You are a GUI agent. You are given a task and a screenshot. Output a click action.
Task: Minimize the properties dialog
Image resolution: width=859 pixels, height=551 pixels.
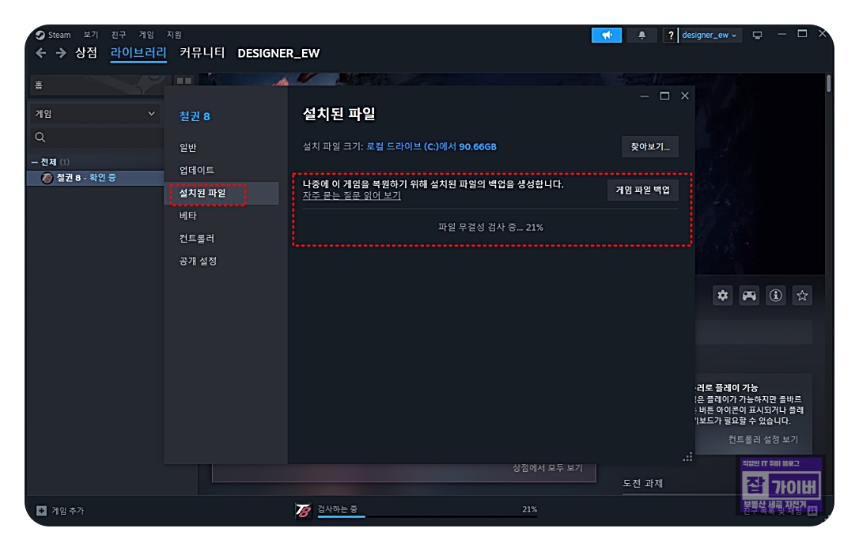[x=644, y=96]
